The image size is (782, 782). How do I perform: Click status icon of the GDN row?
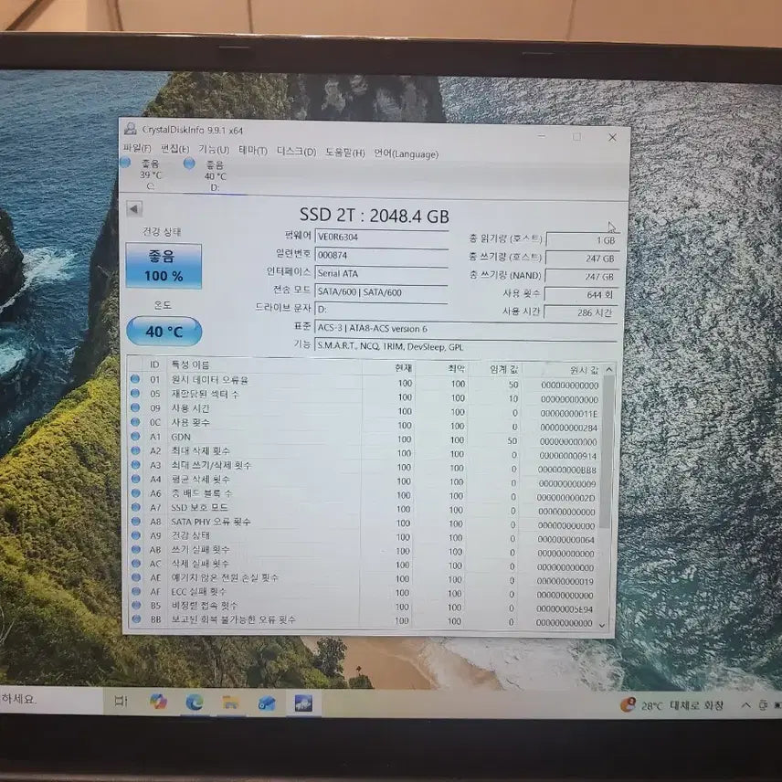pos(134,436)
